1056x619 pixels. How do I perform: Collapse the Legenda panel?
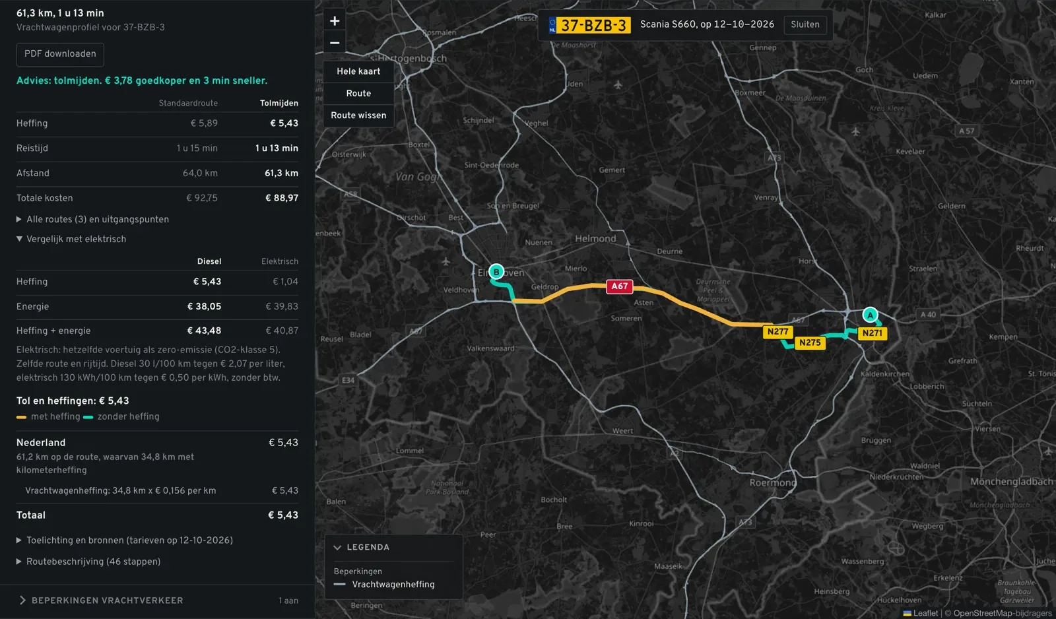point(362,547)
